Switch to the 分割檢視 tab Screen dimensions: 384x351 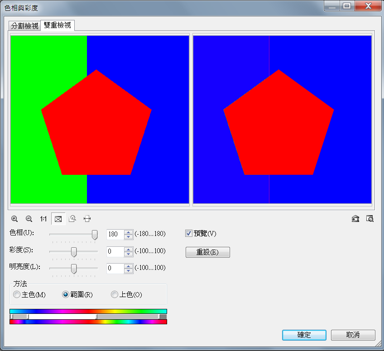(24, 26)
